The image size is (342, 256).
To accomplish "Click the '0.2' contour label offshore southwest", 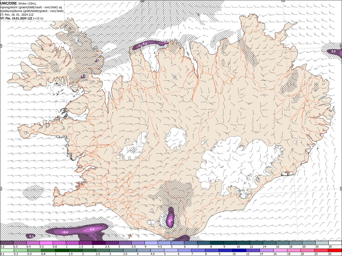I will point(32,236).
